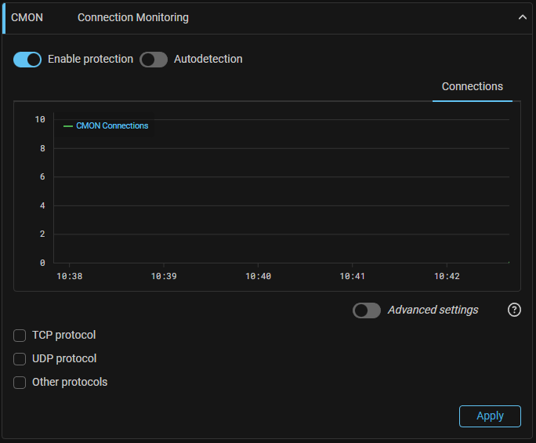This screenshot has width=536, height=443.
Task: Click the CMON header label
Action: click(27, 17)
